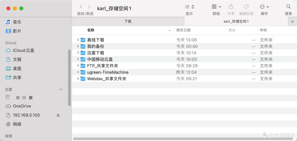Click the 中国移动云盘 folder icon
The height and width of the screenshot is (141, 297).
[x=83, y=59]
